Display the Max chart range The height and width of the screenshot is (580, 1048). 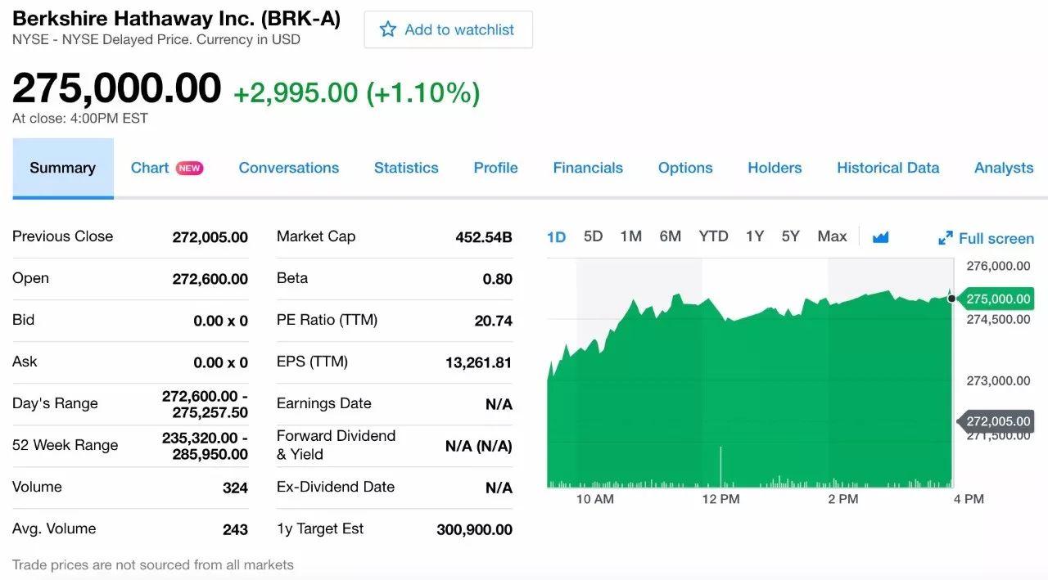point(832,236)
